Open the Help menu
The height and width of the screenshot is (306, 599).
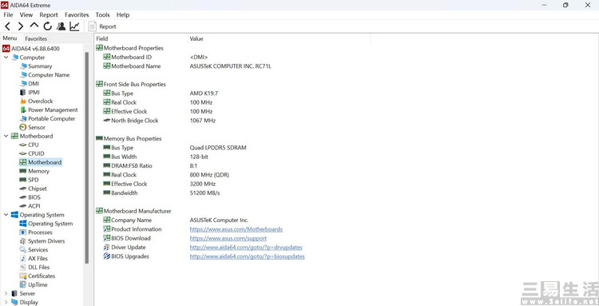123,15
